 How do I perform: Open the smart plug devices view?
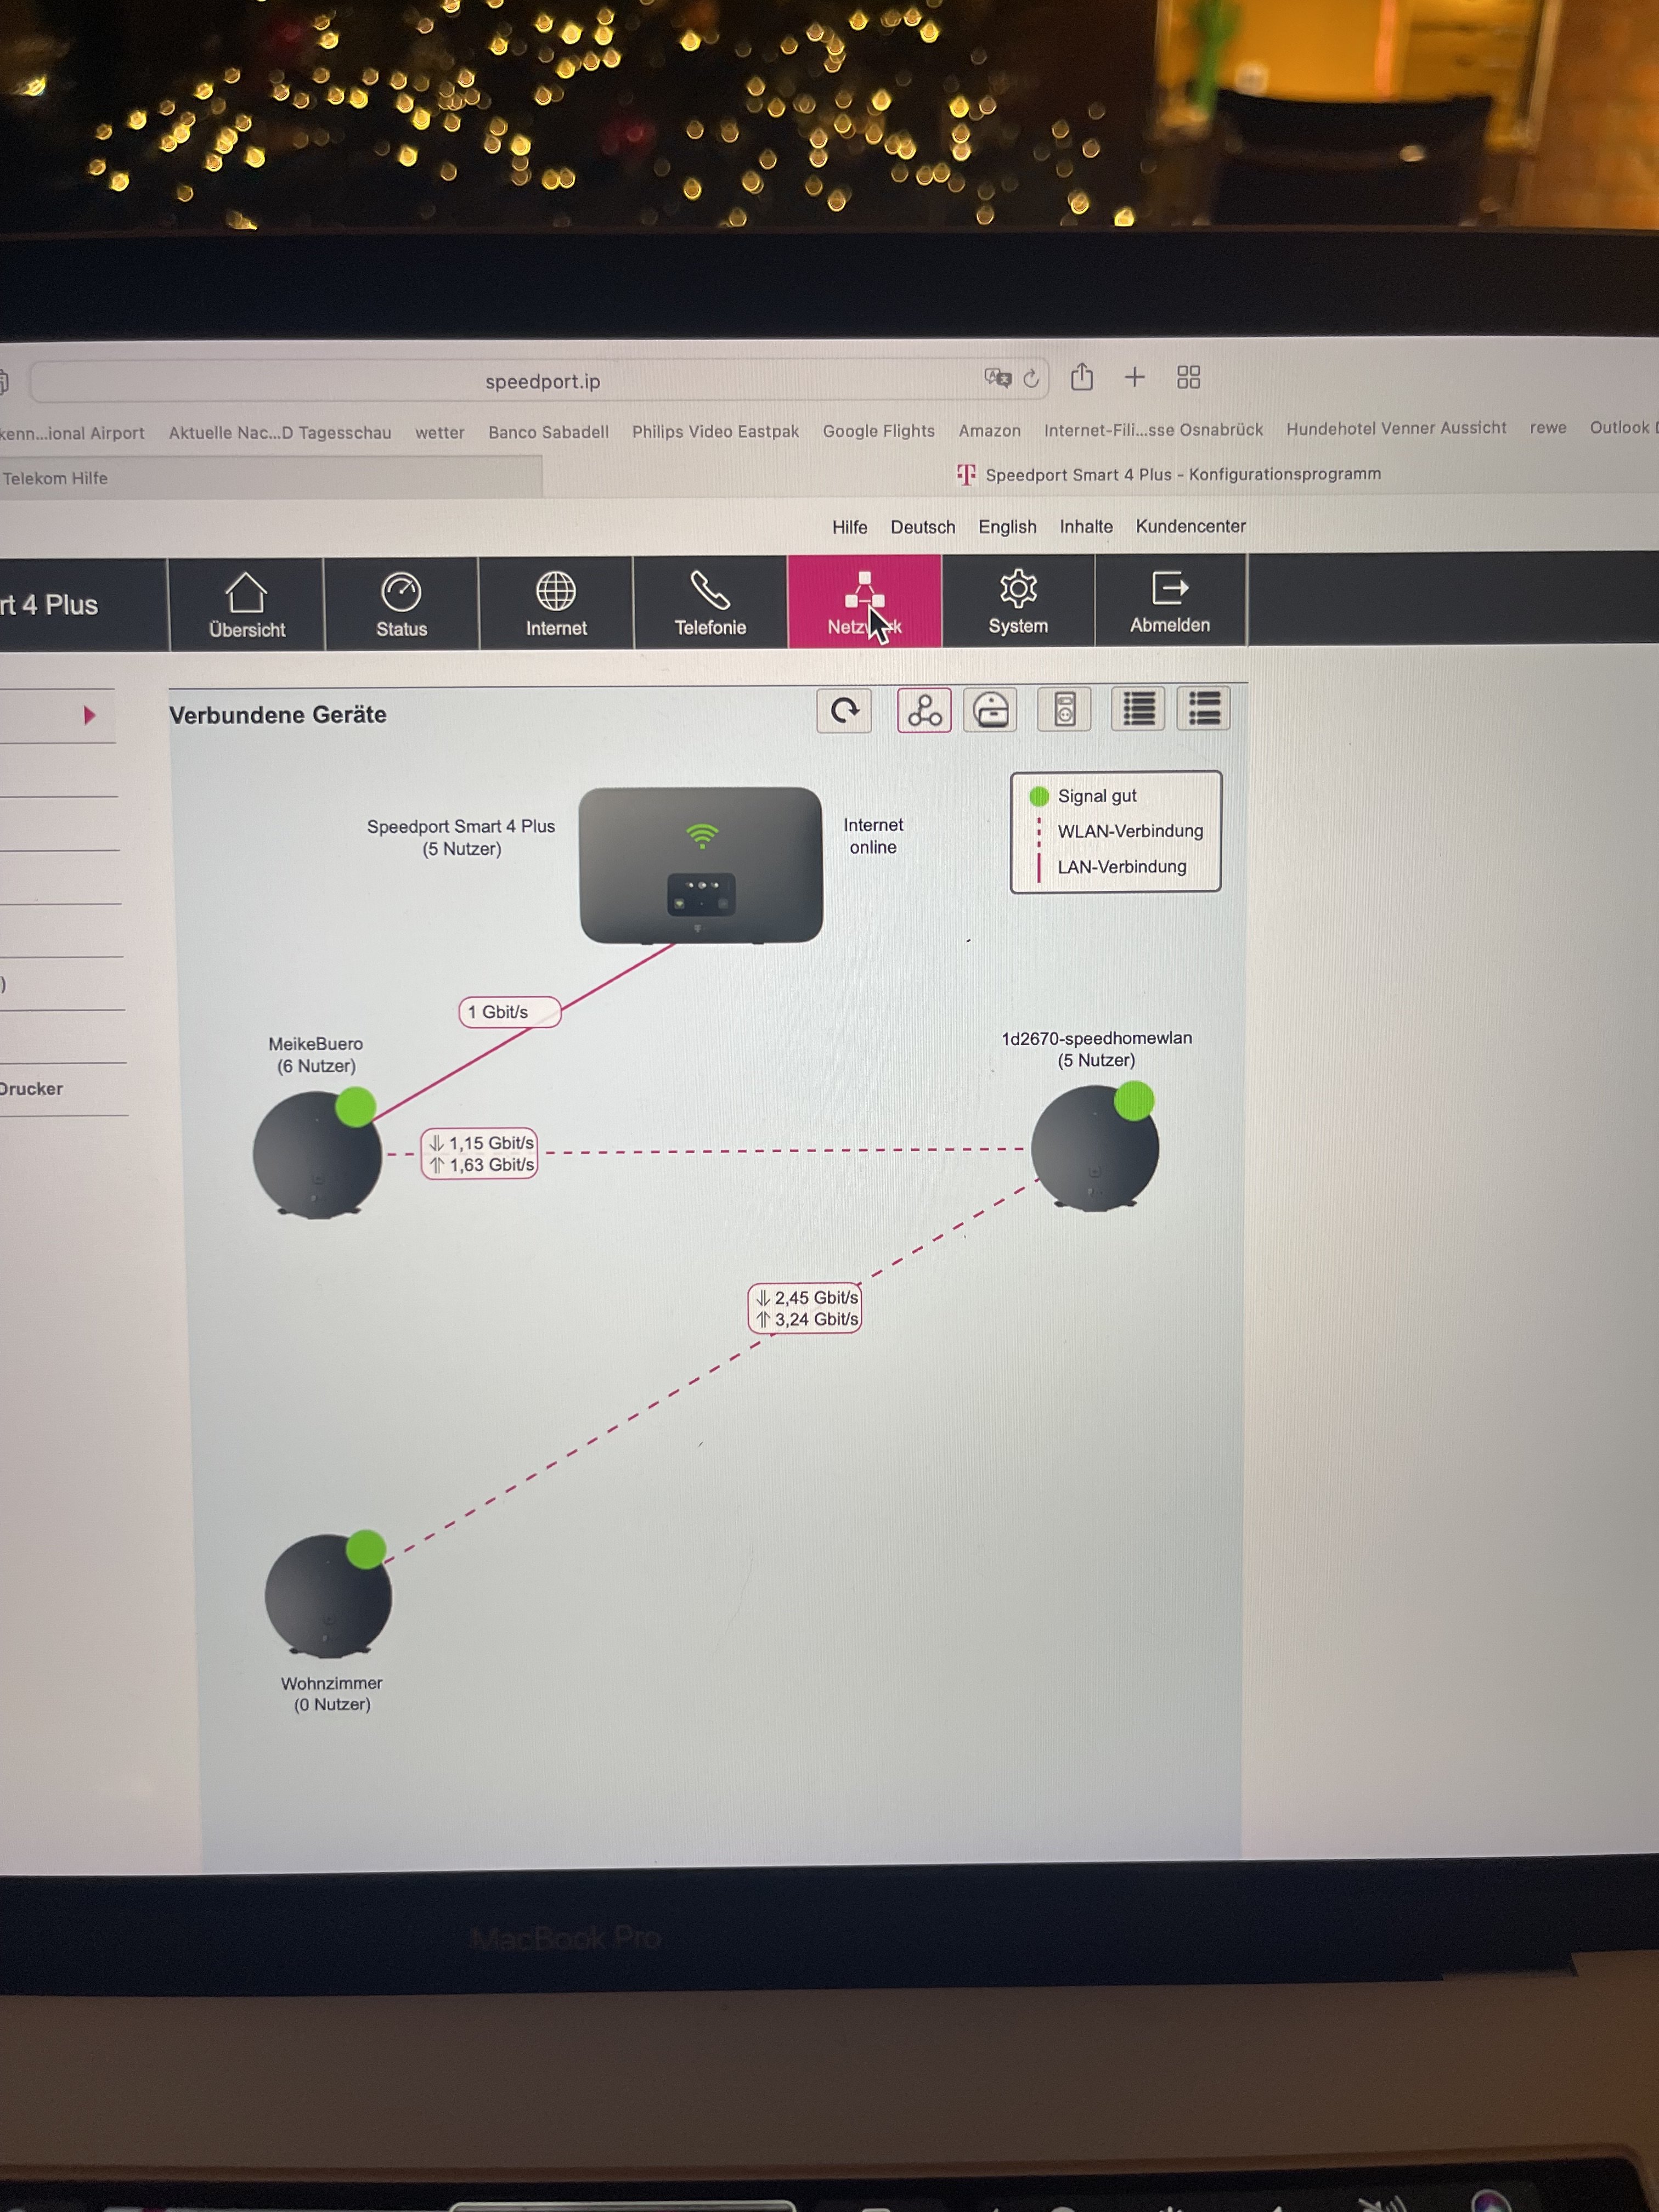[1064, 710]
